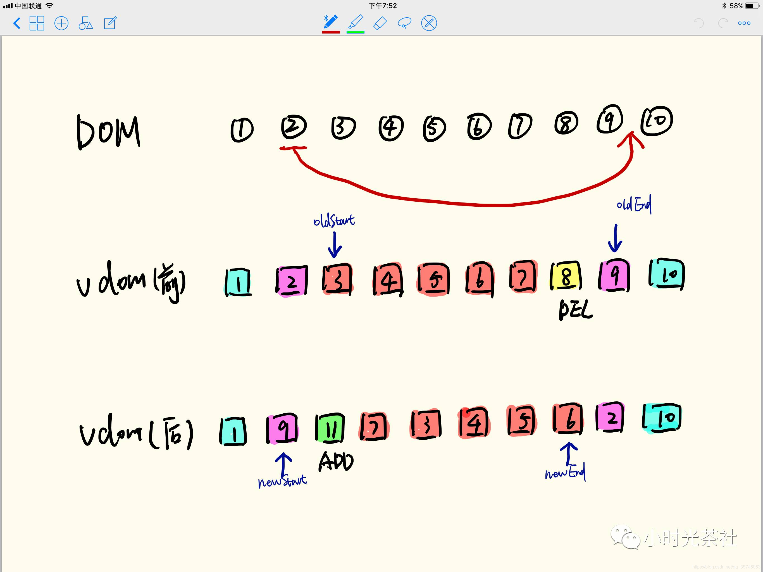Screen dimensions: 763x572
Task: Tap the red pen color bar
Action: (x=330, y=32)
